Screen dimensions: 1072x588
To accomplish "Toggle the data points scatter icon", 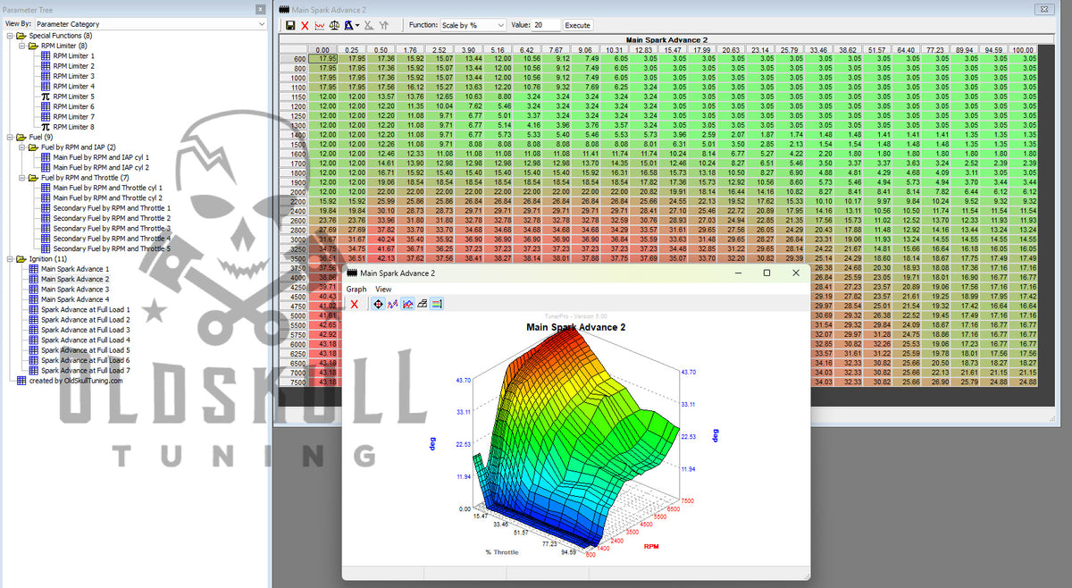I will pyautogui.click(x=393, y=304).
